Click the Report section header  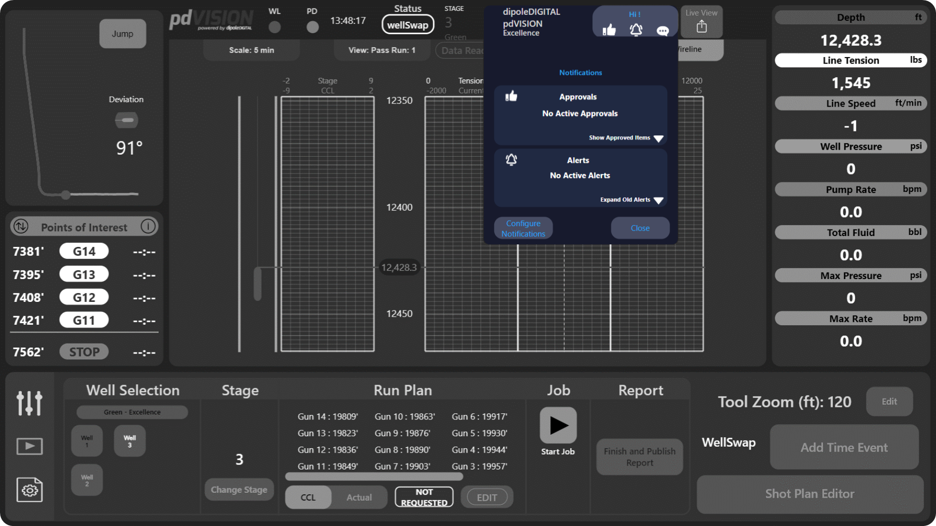tap(641, 390)
